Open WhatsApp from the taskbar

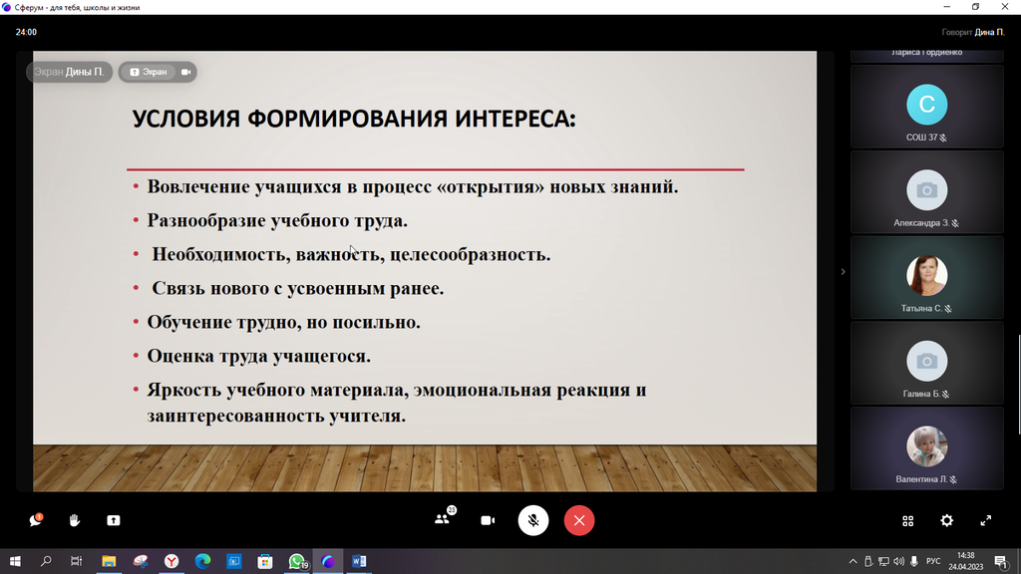(297, 561)
